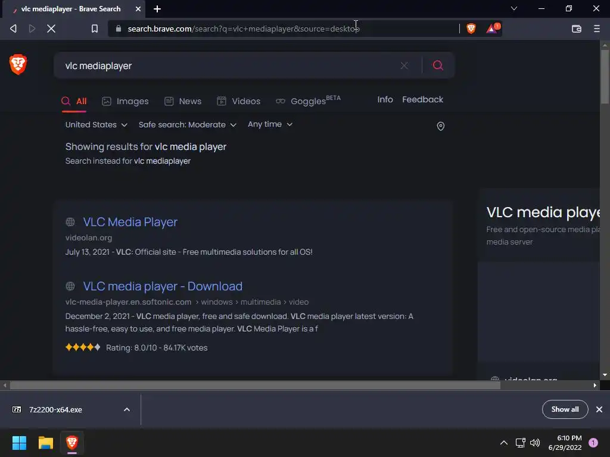Select the All results tab
This screenshot has height=457, width=610.
tap(74, 101)
